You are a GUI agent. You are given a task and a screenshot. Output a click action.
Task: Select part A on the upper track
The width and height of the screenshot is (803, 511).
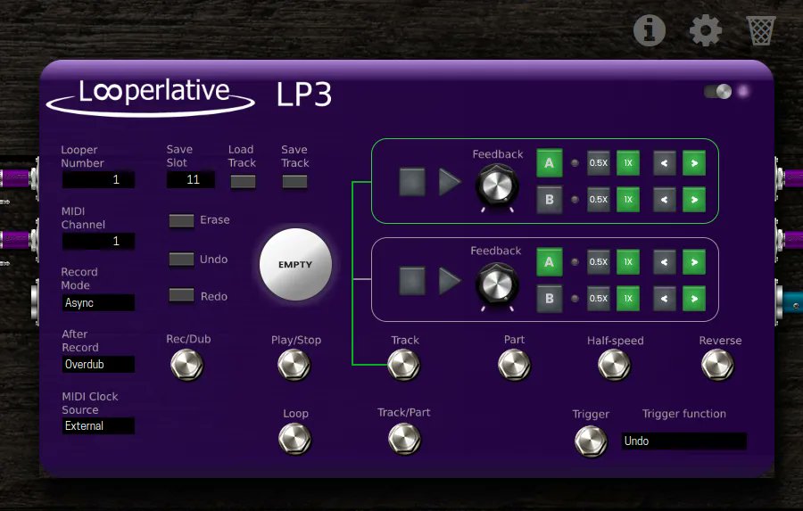[x=550, y=163]
